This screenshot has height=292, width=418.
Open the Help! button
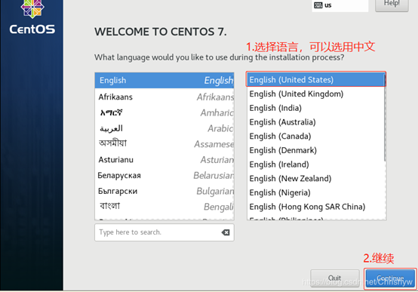pos(392,5)
